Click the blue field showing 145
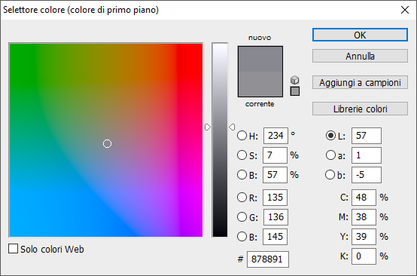Screen dimensions: 417x276 275,237
